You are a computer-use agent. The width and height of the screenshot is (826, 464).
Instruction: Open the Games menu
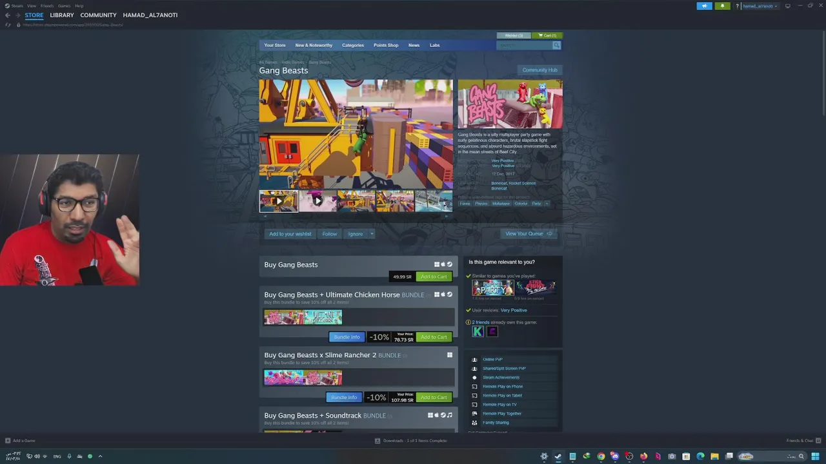pos(64,6)
